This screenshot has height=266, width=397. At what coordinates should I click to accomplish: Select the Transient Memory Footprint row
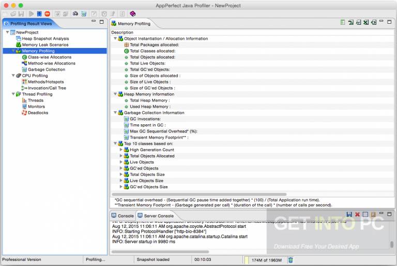pyautogui.click(x=252, y=138)
